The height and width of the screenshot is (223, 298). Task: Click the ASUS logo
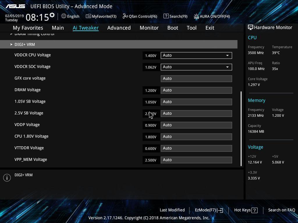(15, 6)
